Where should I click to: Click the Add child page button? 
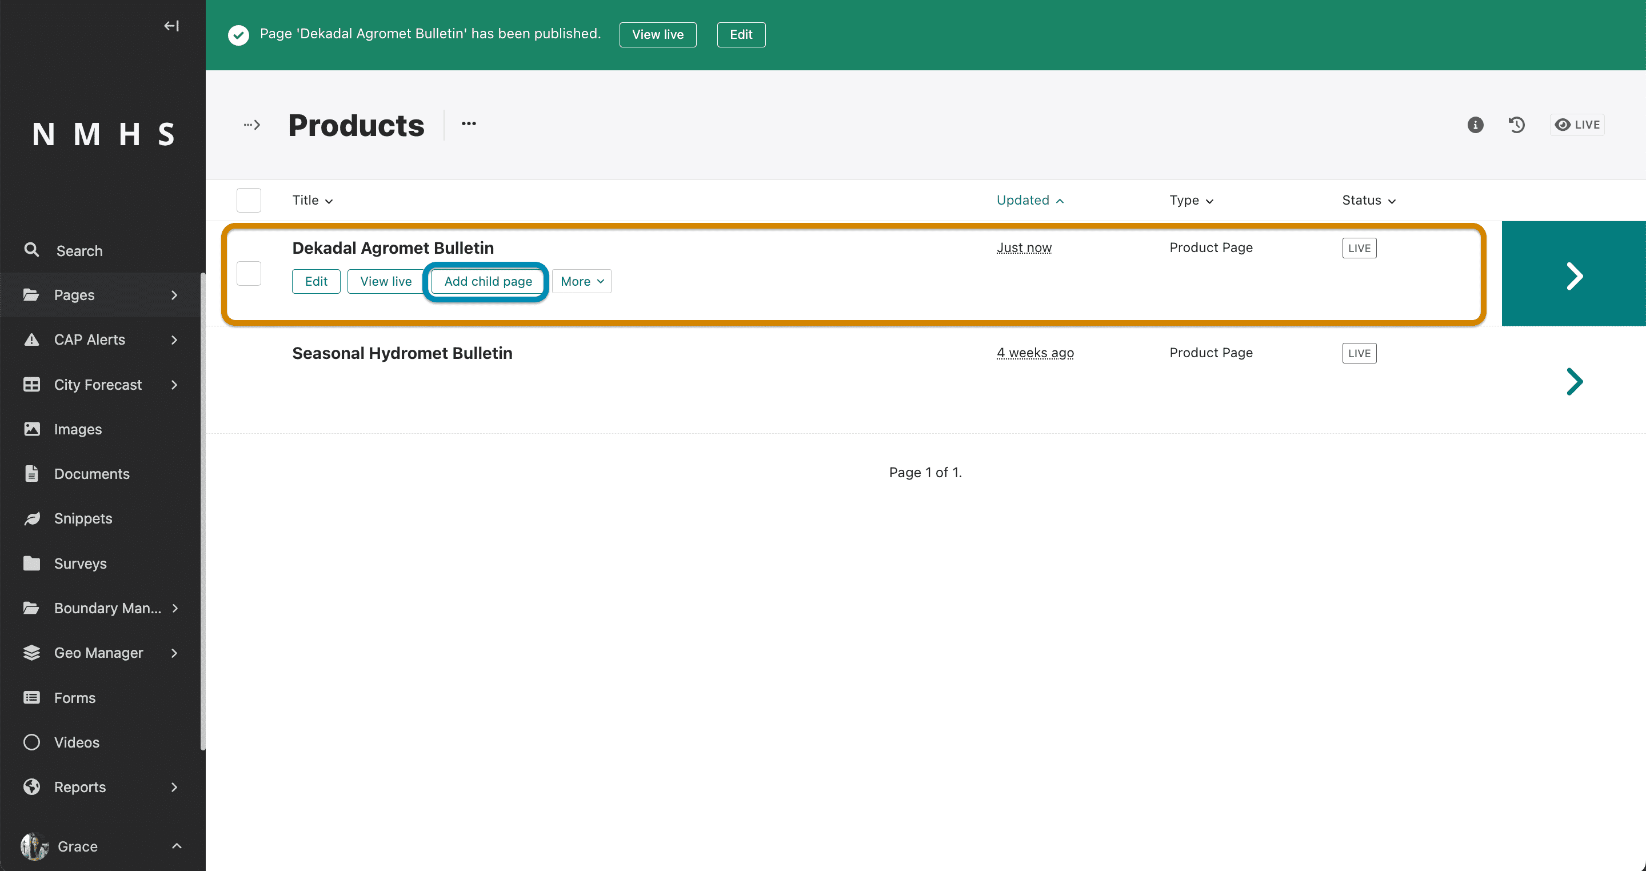point(488,281)
